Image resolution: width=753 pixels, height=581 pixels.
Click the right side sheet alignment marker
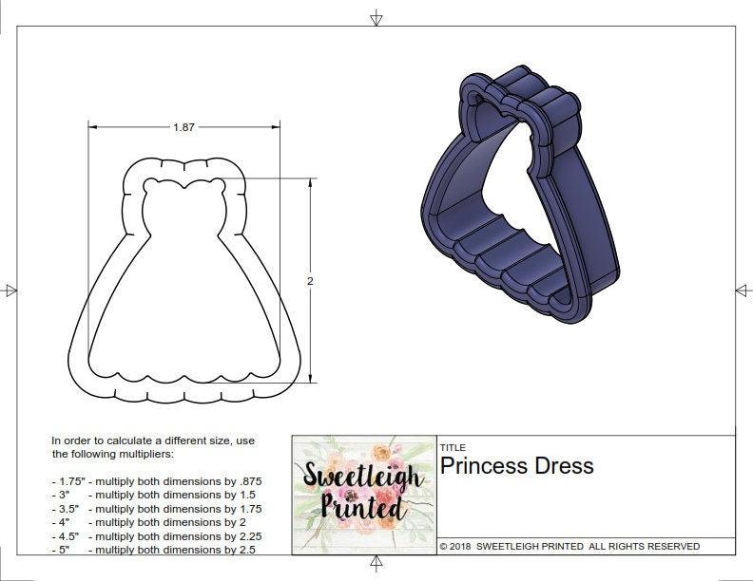pos(743,290)
